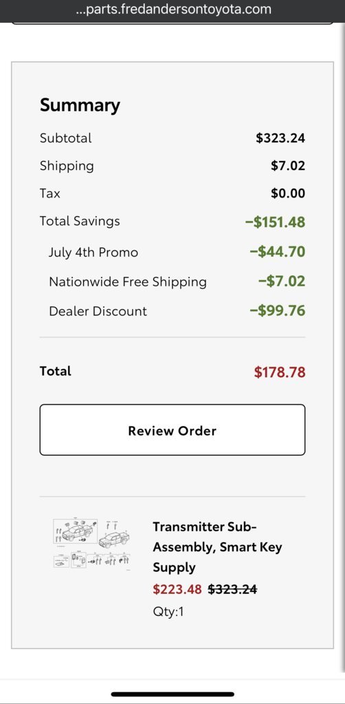Tap the Shipping $7.02 amount
The height and width of the screenshot is (704, 345).
pos(288,166)
